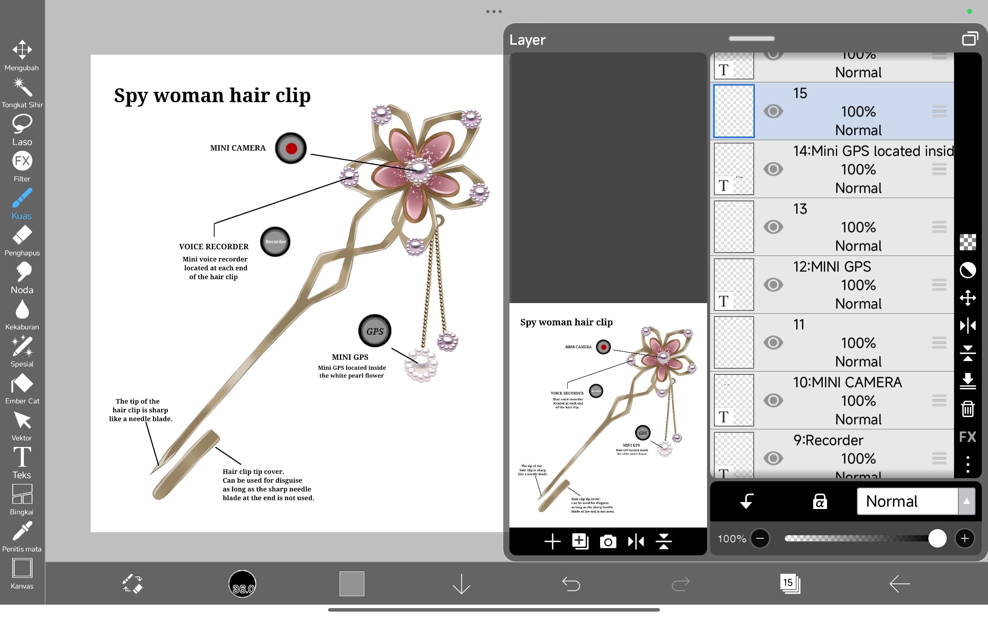Toggle visibility of layer 13
Screen dimensions: 988x617
click(x=773, y=227)
